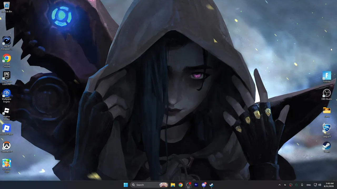Click the taskbar Search box
Screen dimensions: 337x189
(150, 185)
